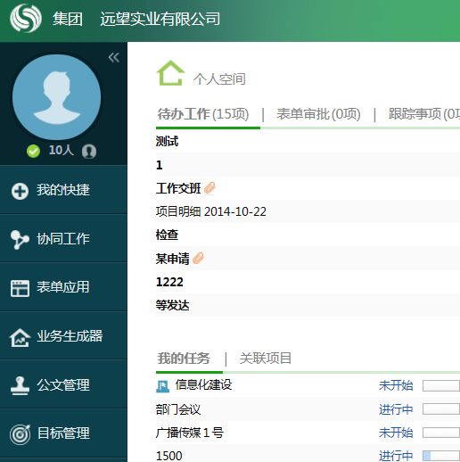Open 目标管理 target icon in sidebar
The width and height of the screenshot is (460, 462).
pyautogui.click(x=20, y=434)
